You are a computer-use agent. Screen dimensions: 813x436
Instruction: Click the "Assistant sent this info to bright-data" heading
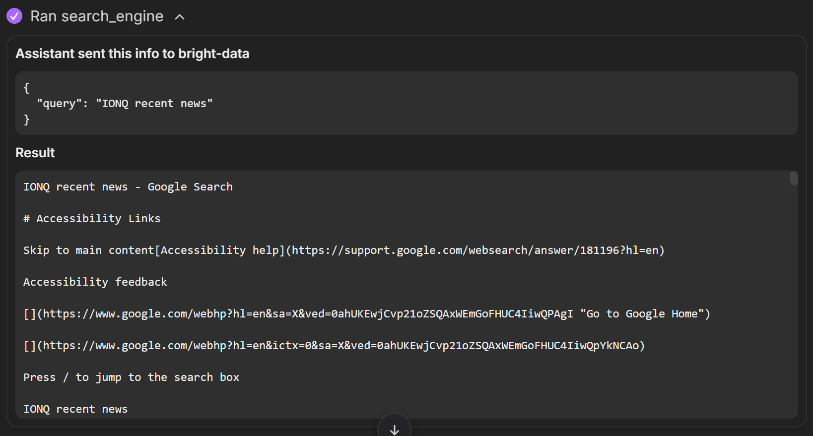click(132, 54)
